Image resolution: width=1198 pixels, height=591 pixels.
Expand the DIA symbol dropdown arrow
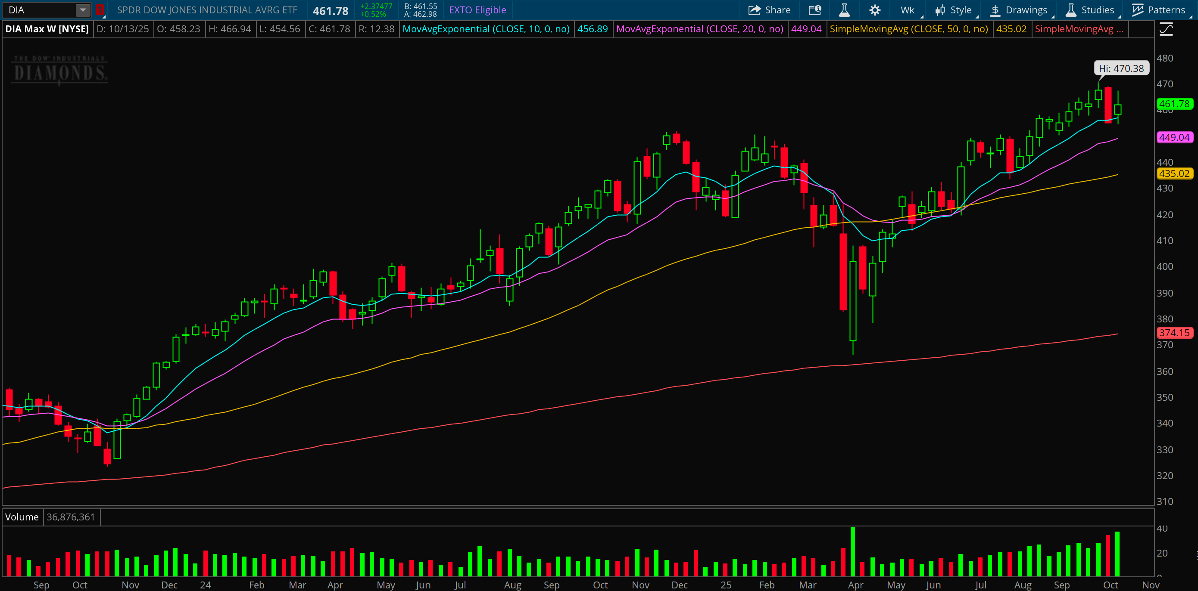pos(82,10)
